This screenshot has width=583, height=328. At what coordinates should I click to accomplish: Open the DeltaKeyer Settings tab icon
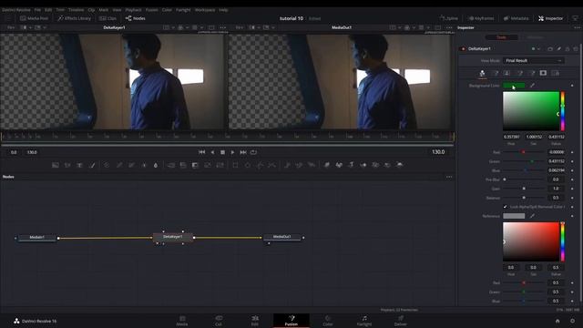[556, 73]
